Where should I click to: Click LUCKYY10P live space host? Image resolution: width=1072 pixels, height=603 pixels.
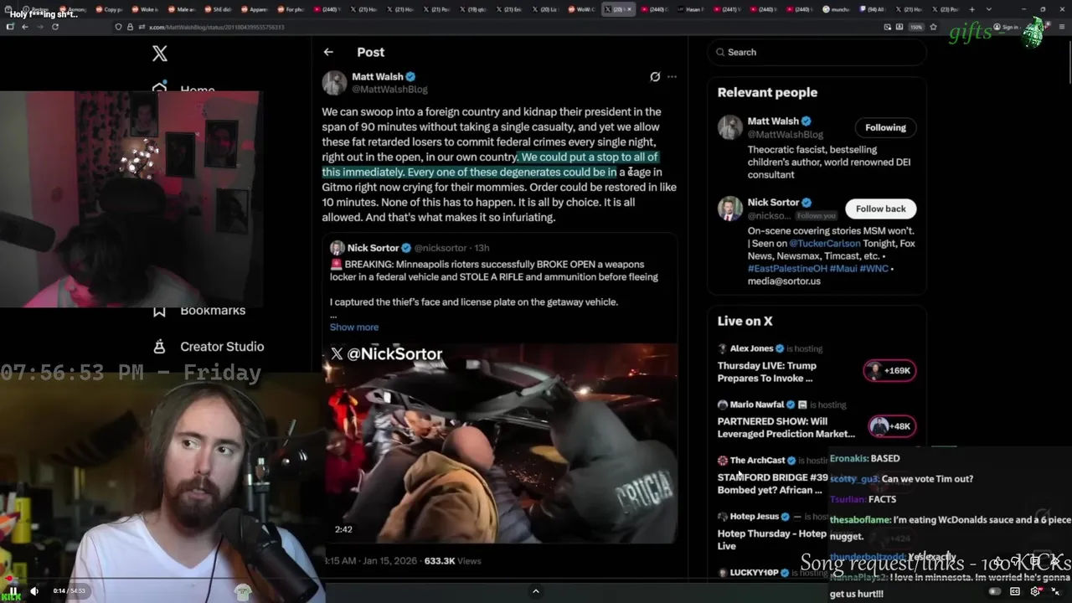[x=754, y=573]
